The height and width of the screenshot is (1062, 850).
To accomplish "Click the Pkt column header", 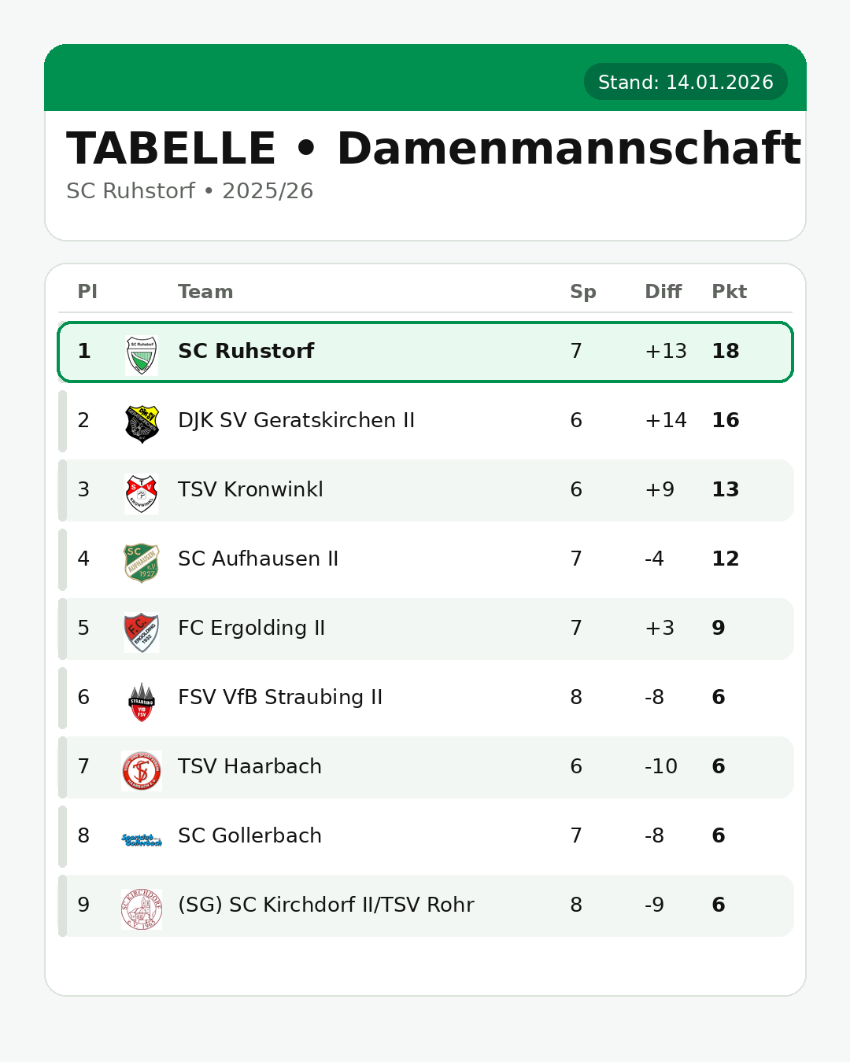I will click(729, 292).
